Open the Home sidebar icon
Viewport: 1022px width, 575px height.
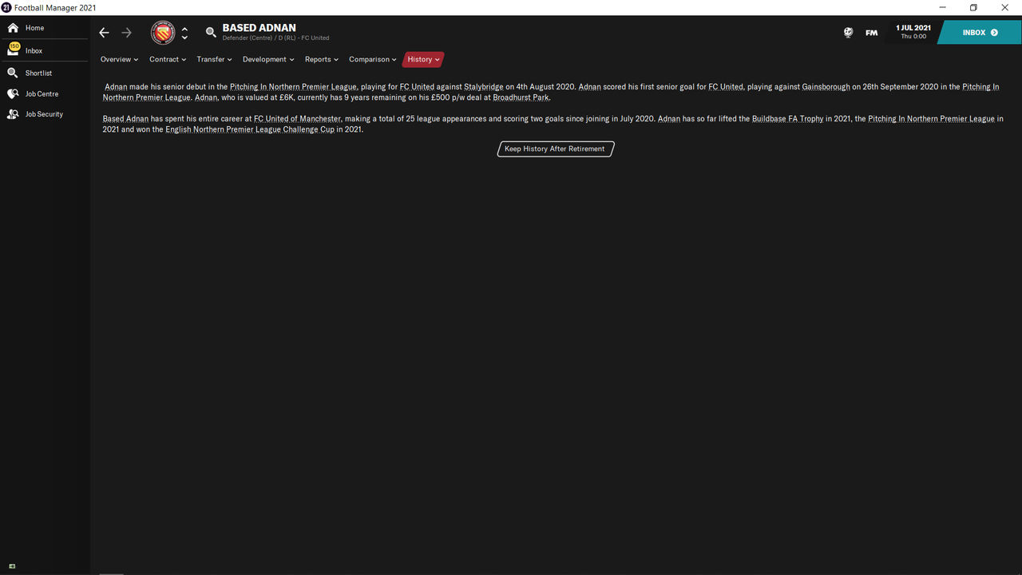coord(13,28)
